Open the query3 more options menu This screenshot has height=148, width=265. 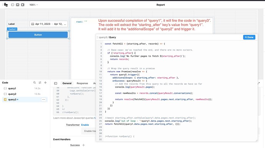pyautogui.click(x=44, y=99)
